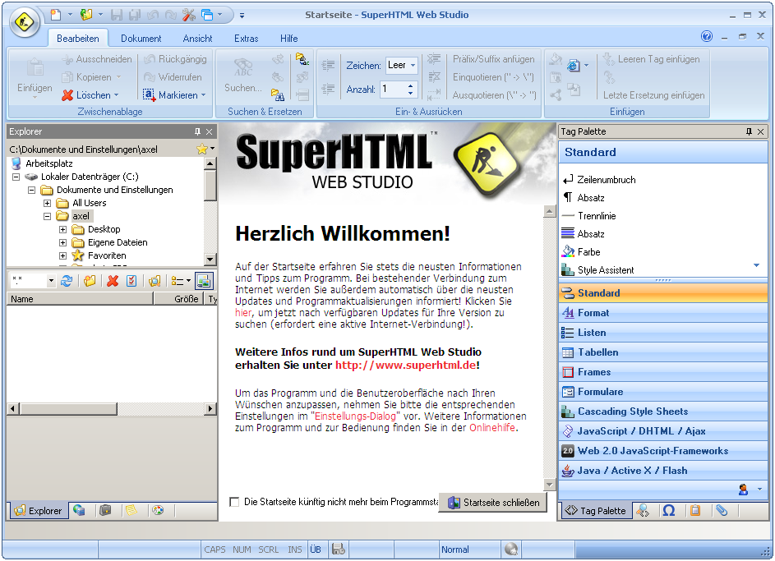Open the notes tab icon in Explorer panel
This screenshot has height=561, width=775.
click(x=131, y=510)
